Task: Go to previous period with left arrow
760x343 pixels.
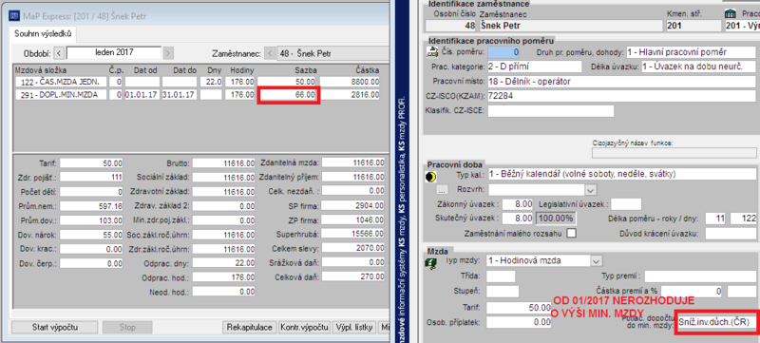Action: coord(59,53)
